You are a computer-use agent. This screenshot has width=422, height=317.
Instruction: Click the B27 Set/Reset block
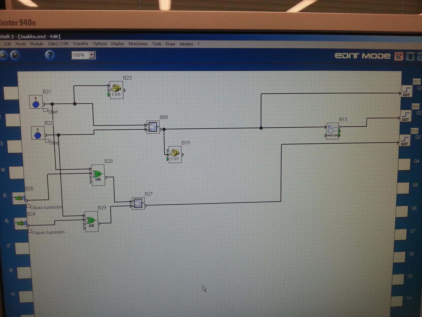coord(138,203)
